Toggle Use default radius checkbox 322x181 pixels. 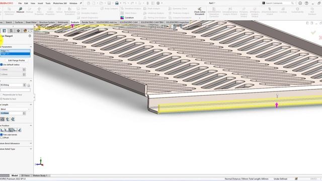pyautogui.click(x=2, y=65)
